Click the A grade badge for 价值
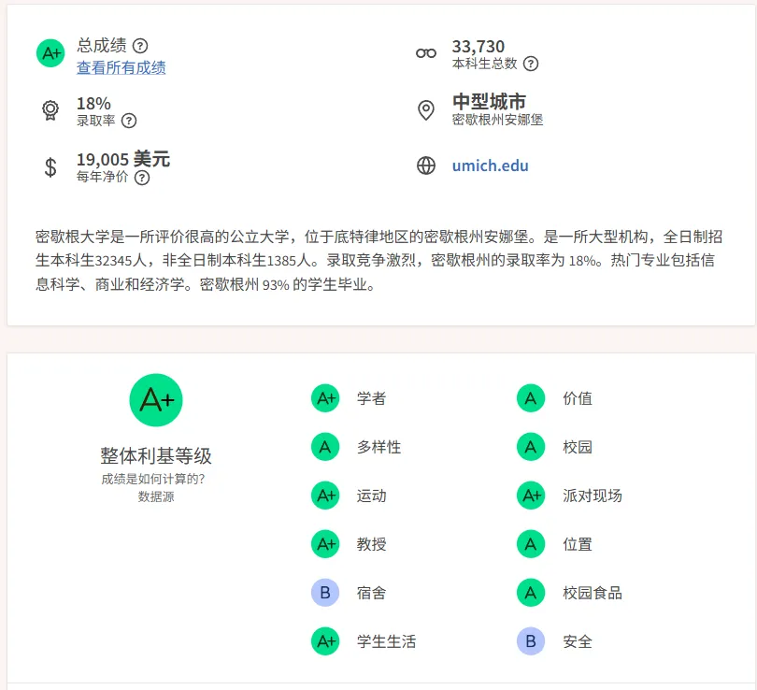This screenshot has width=757, height=690. (x=531, y=398)
